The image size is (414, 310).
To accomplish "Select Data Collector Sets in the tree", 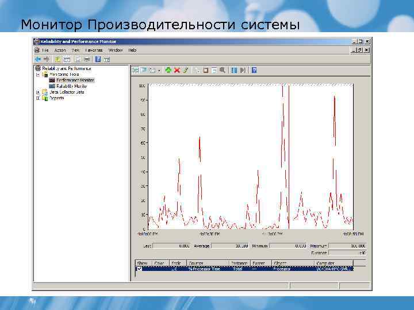I will (x=67, y=92).
